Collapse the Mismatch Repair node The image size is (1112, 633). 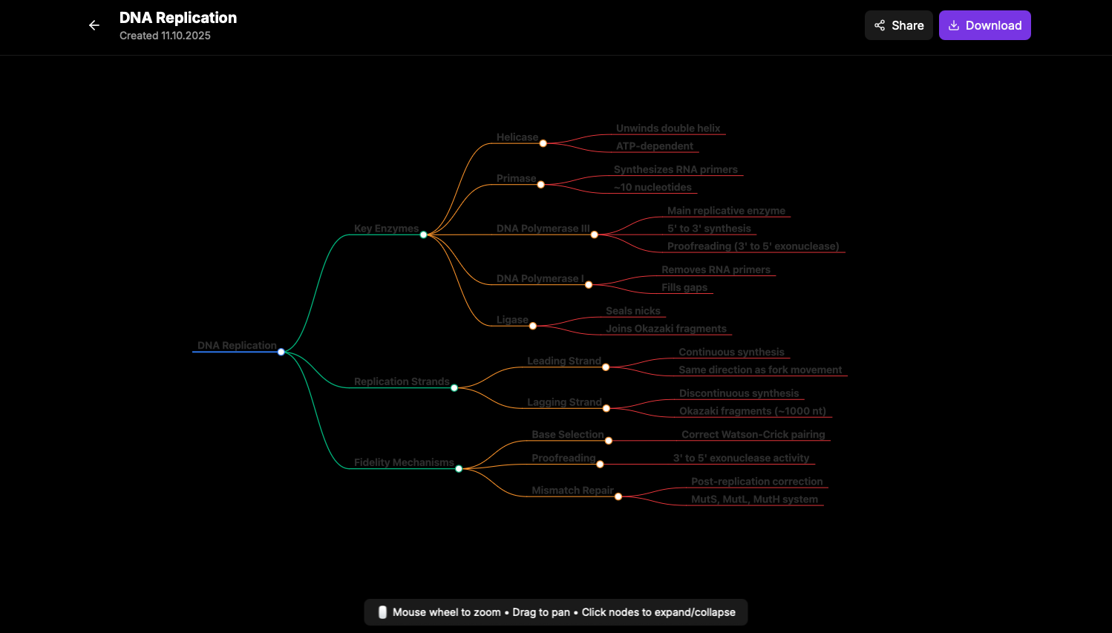tap(618, 496)
